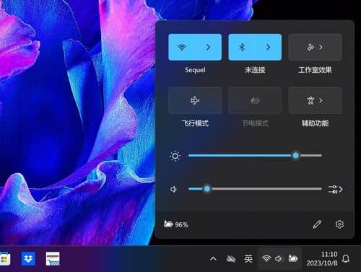Click the OneDrive cloud tray icon
This screenshot has width=361, height=272.
click(x=231, y=259)
